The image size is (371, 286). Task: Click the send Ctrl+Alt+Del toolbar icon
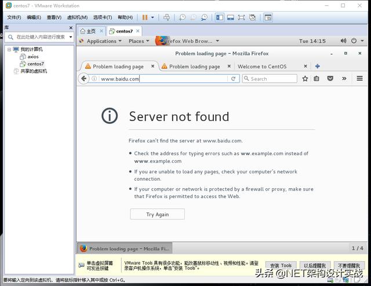(x=166, y=17)
